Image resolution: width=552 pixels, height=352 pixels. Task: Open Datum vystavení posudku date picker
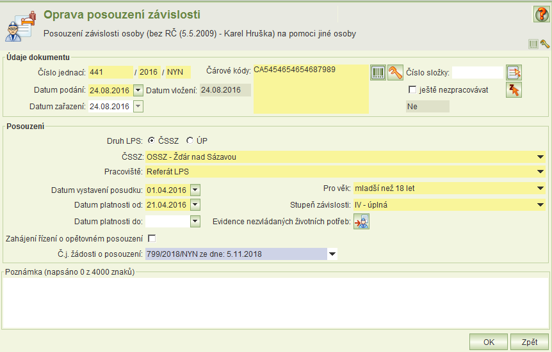(195, 190)
